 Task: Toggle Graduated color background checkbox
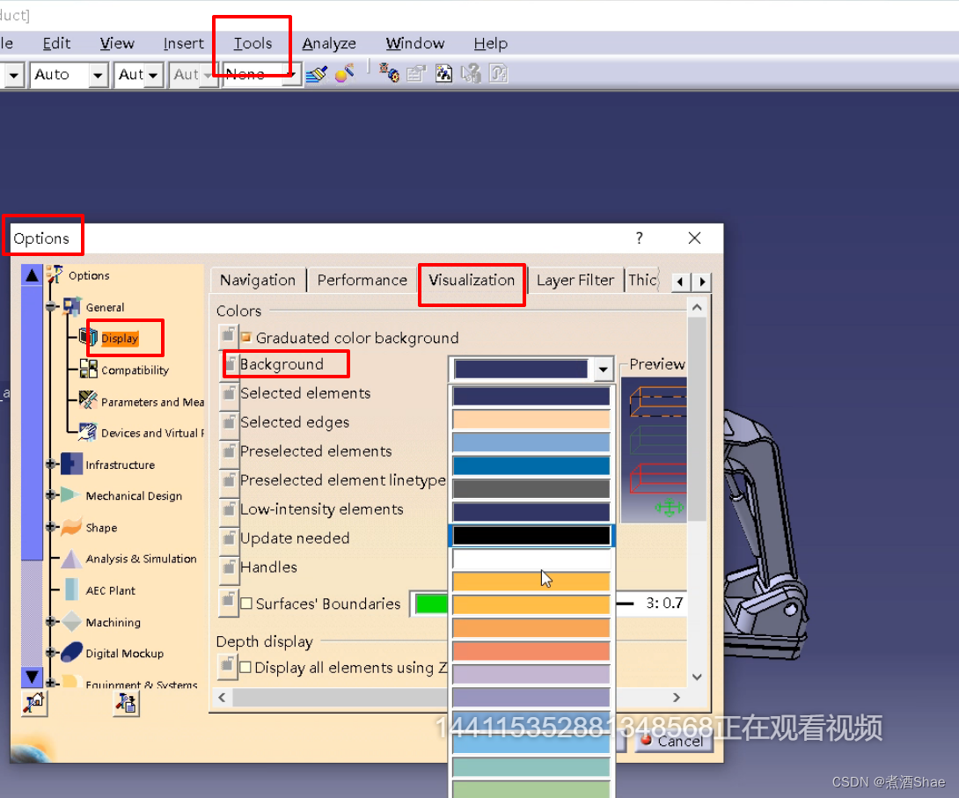click(246, 338)
